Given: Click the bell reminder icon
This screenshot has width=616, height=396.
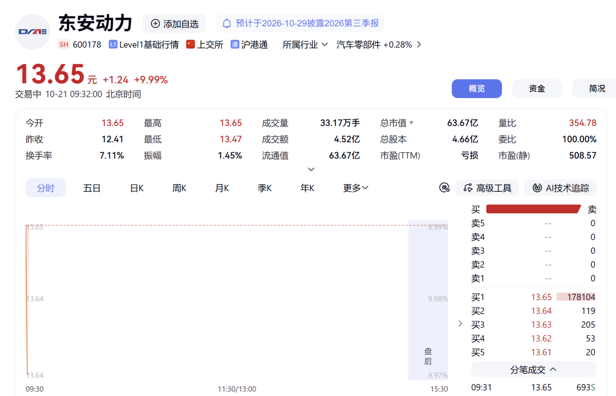Looking at the screenshot, I should pos(226,23).
